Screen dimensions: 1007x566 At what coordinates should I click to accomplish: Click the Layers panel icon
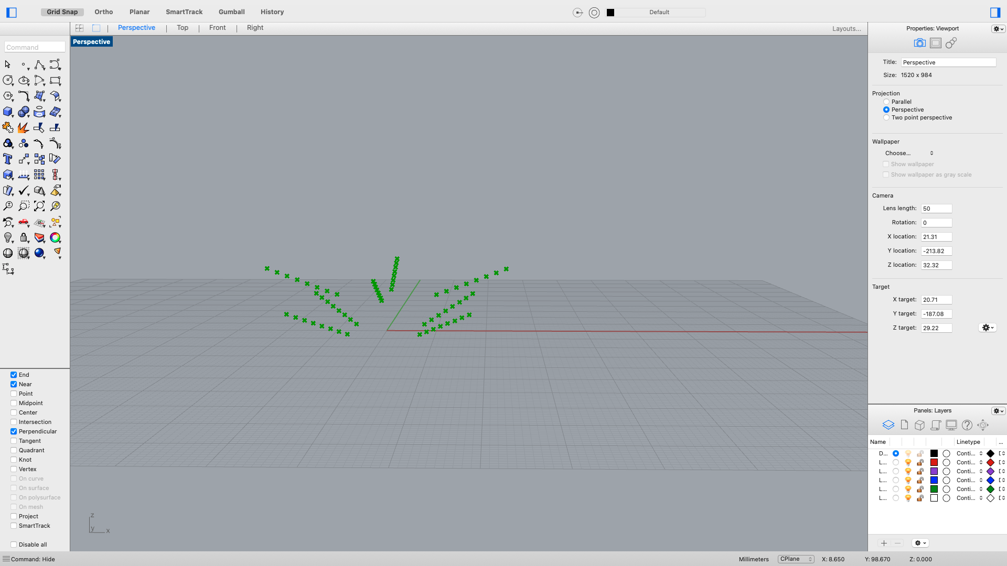pos(888,425)
